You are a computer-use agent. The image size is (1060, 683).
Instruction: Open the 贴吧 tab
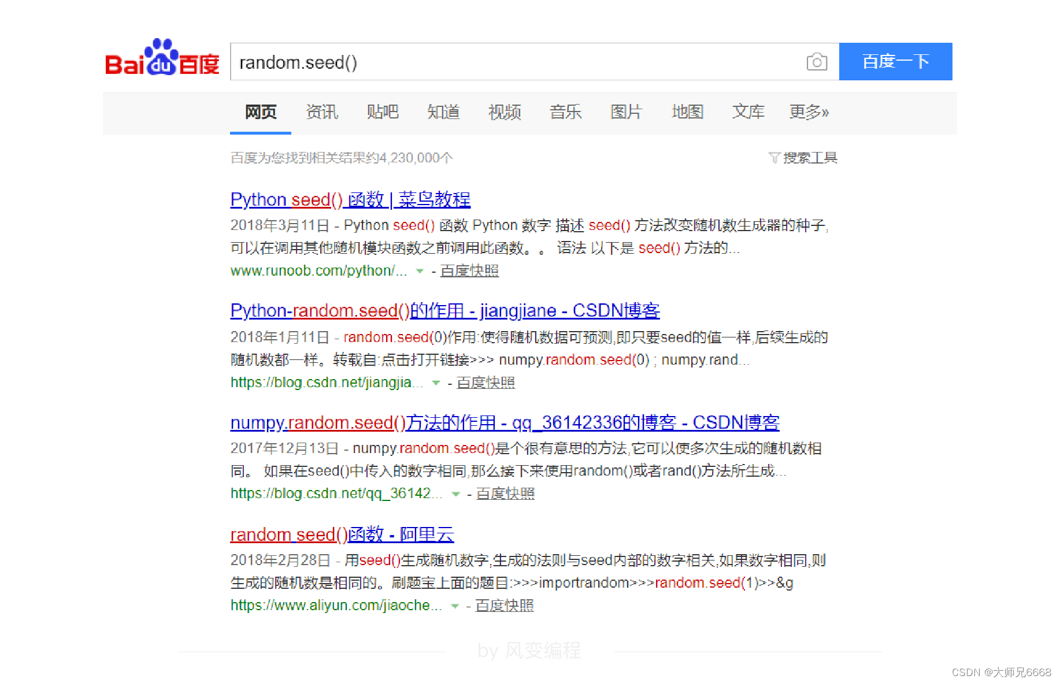pos(383,112)
